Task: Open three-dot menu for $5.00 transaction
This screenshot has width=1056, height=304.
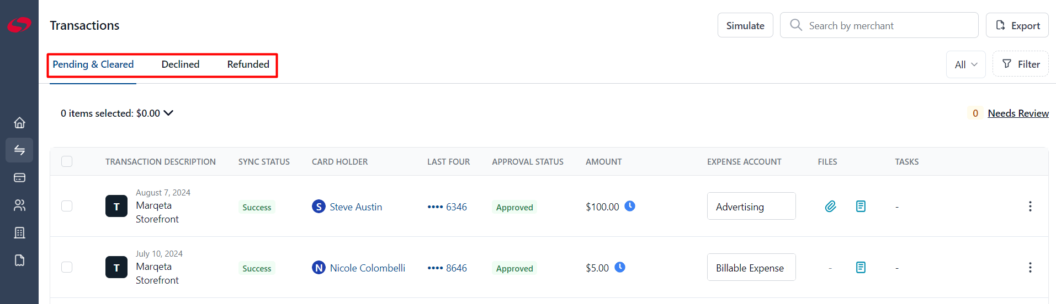Action: click(1030, 268)
